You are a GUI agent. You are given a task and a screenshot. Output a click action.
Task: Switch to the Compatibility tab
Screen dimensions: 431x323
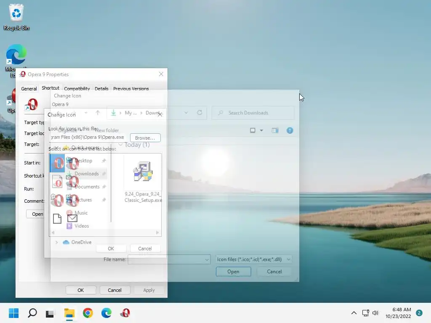[x=77, y=89]
